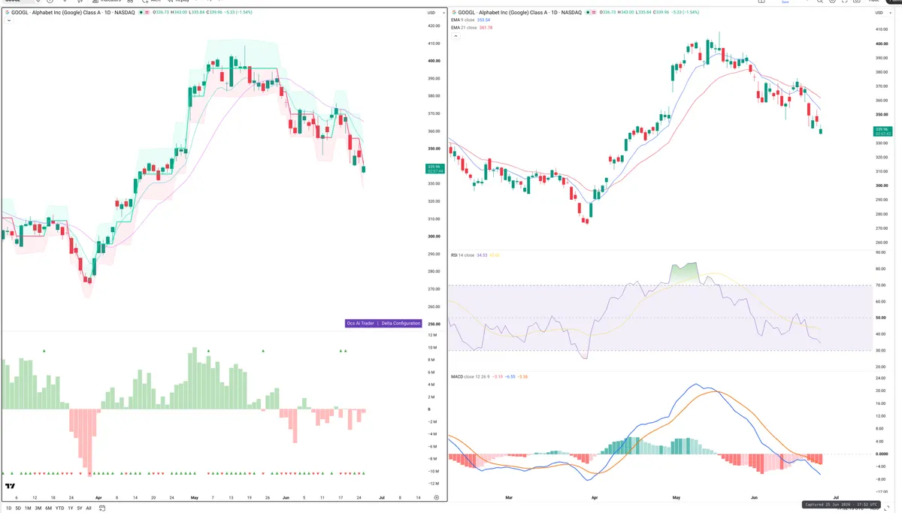Click left chart GOOGL symbol title
Image resolution: width=902 pixels, height=513 pixels.
[73, 13]
